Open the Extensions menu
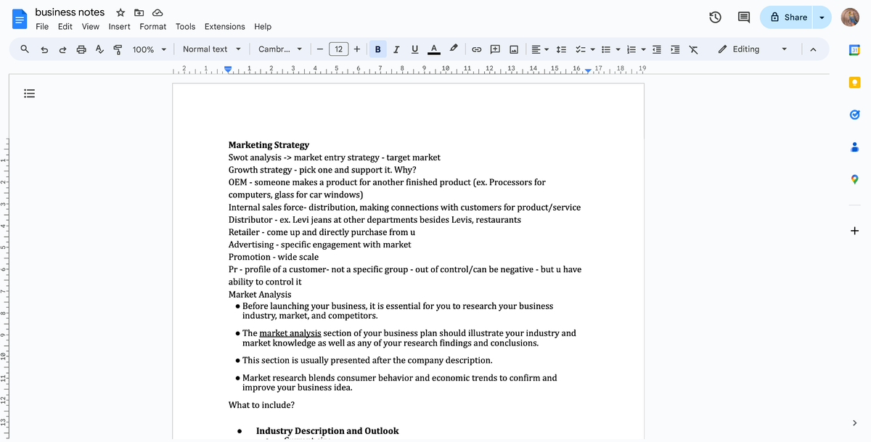871x442 pixels. pos(224,26)
